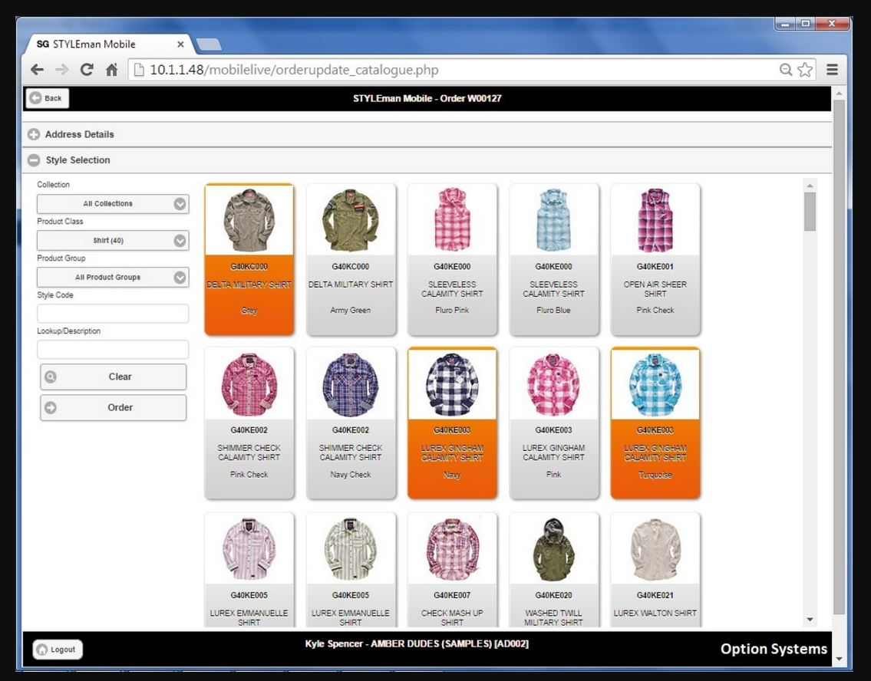Click the Kyle Spencer account footer text
The image size is (871, 681).
pyautogui.click(x=417, y=644)
